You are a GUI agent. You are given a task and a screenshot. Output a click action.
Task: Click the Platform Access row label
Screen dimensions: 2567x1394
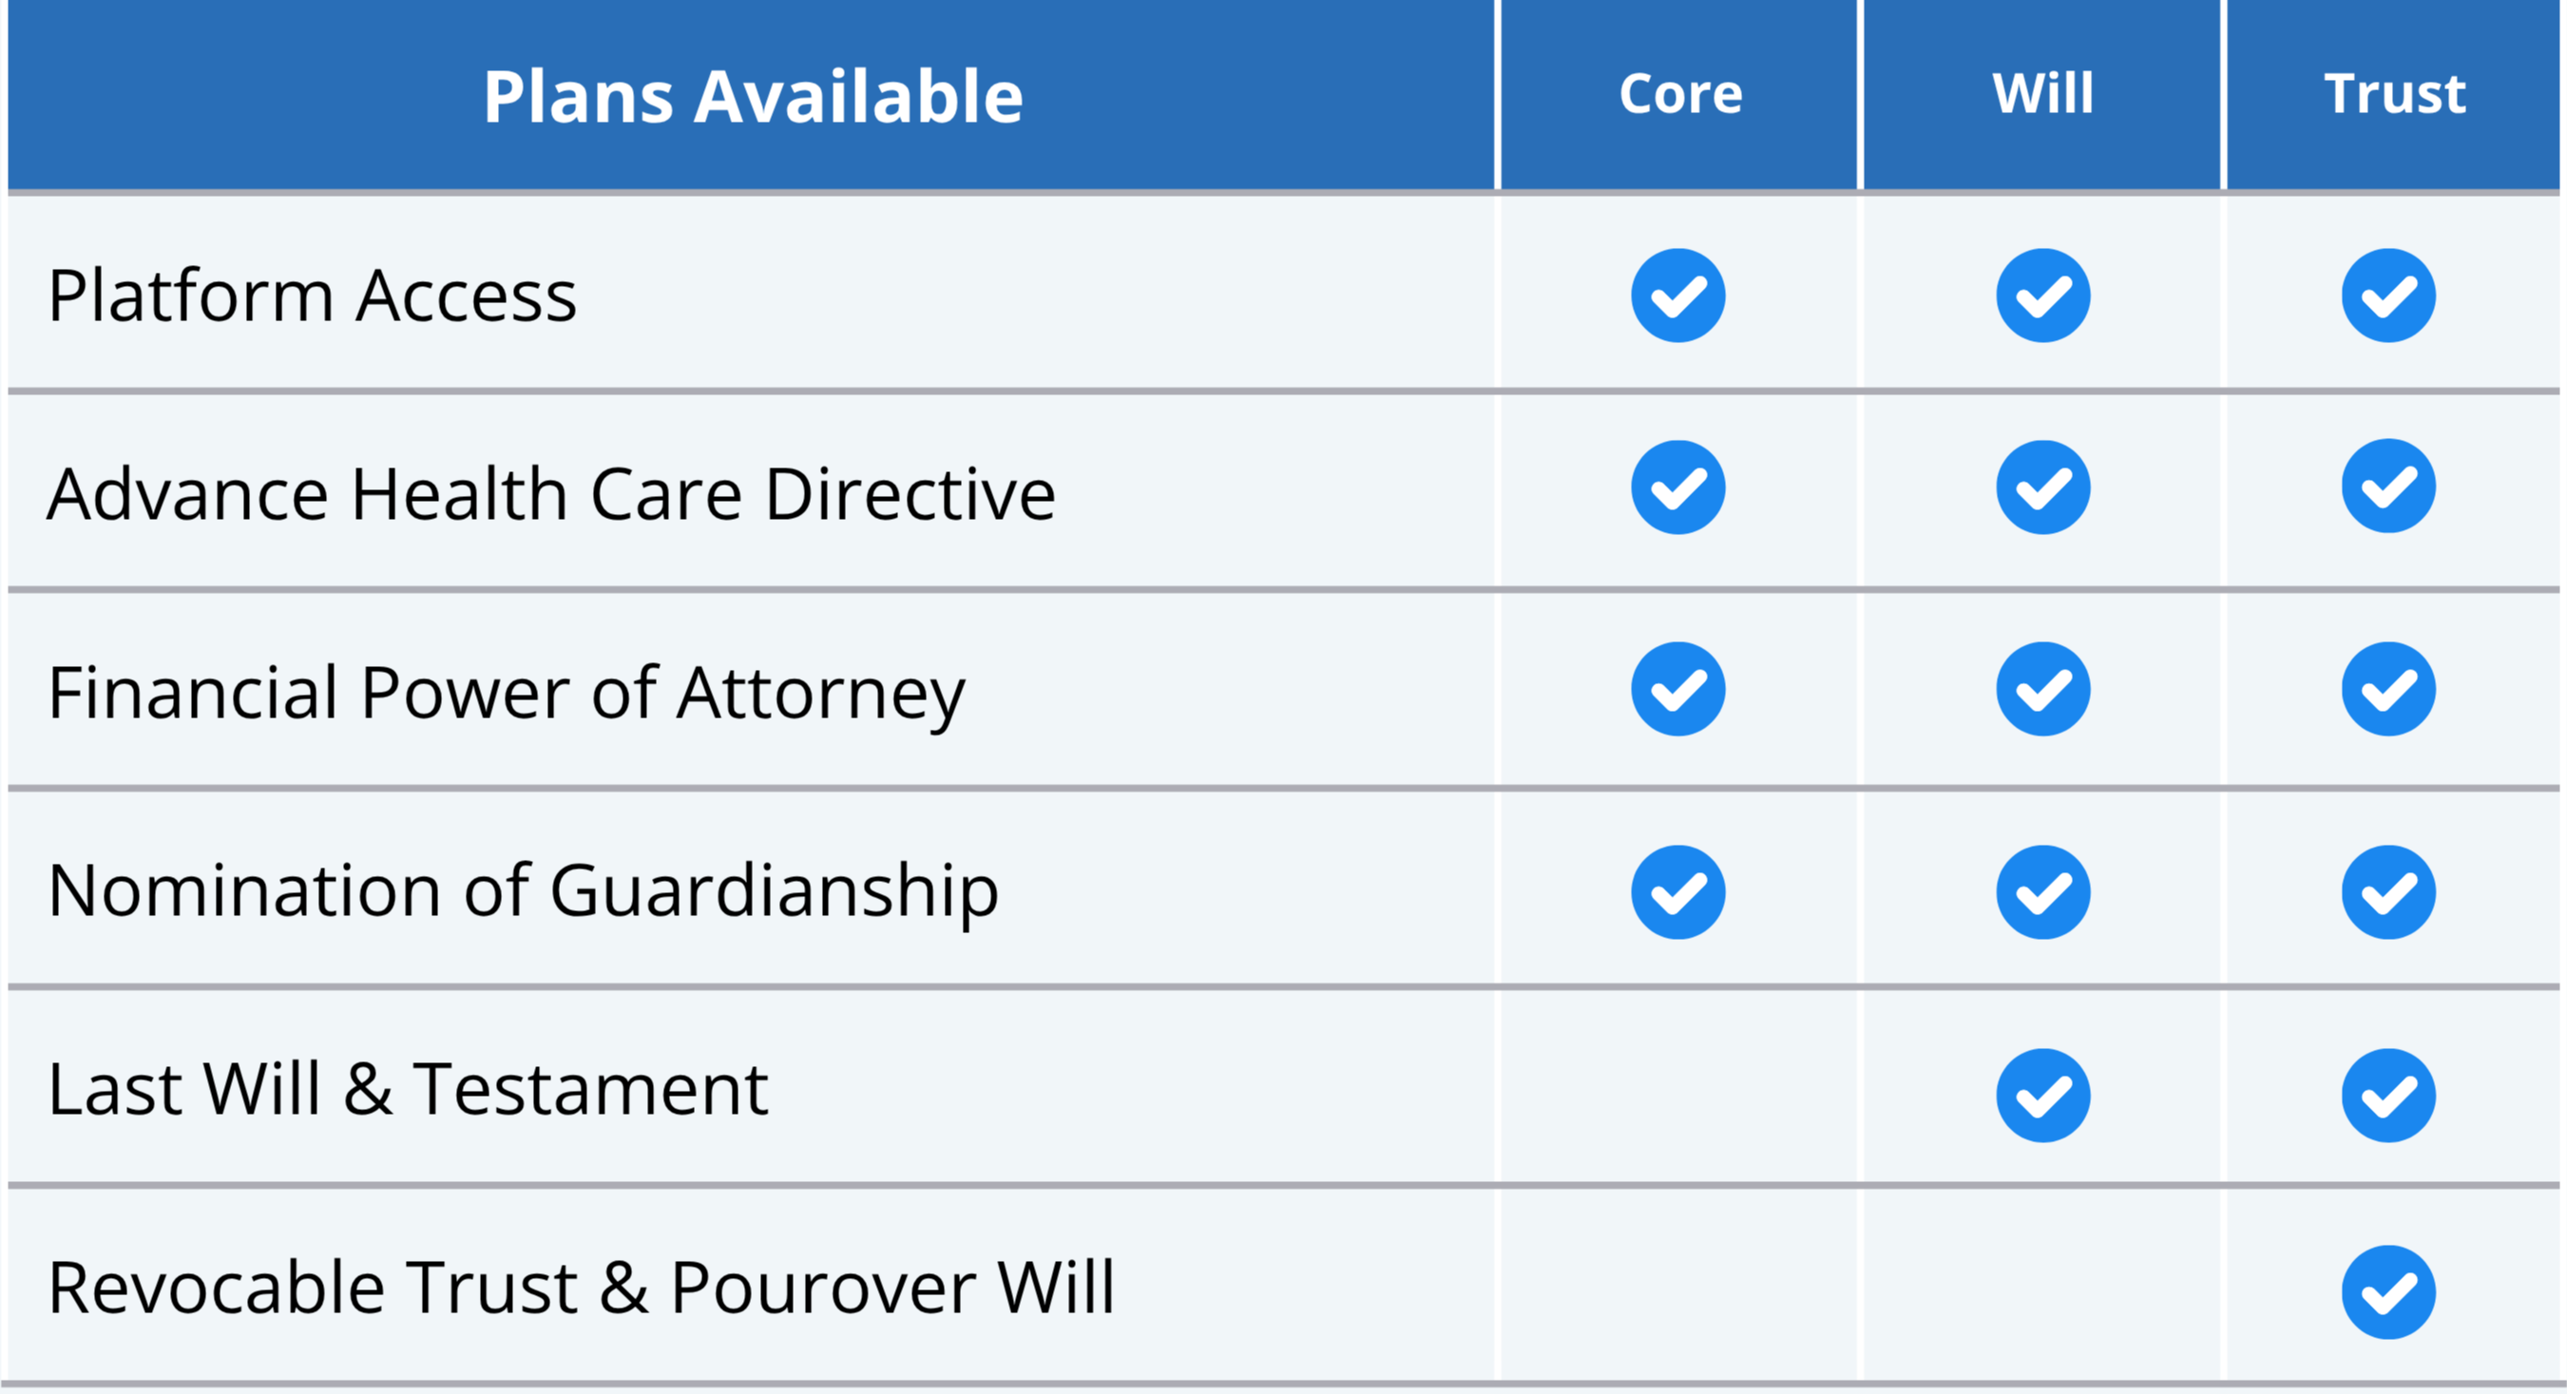point(312,296)
